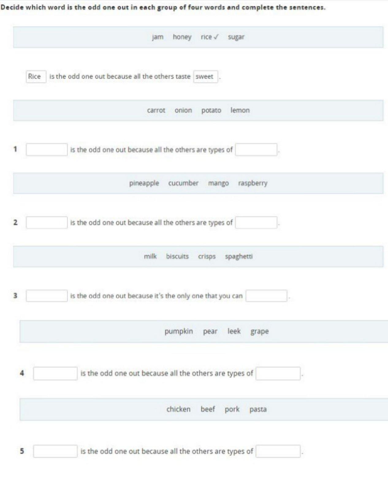Click the first blank field in sentence 2

click(47, 222)
